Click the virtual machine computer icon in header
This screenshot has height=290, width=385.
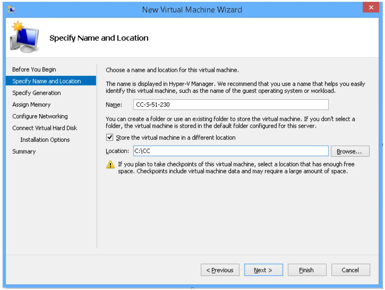24,37
